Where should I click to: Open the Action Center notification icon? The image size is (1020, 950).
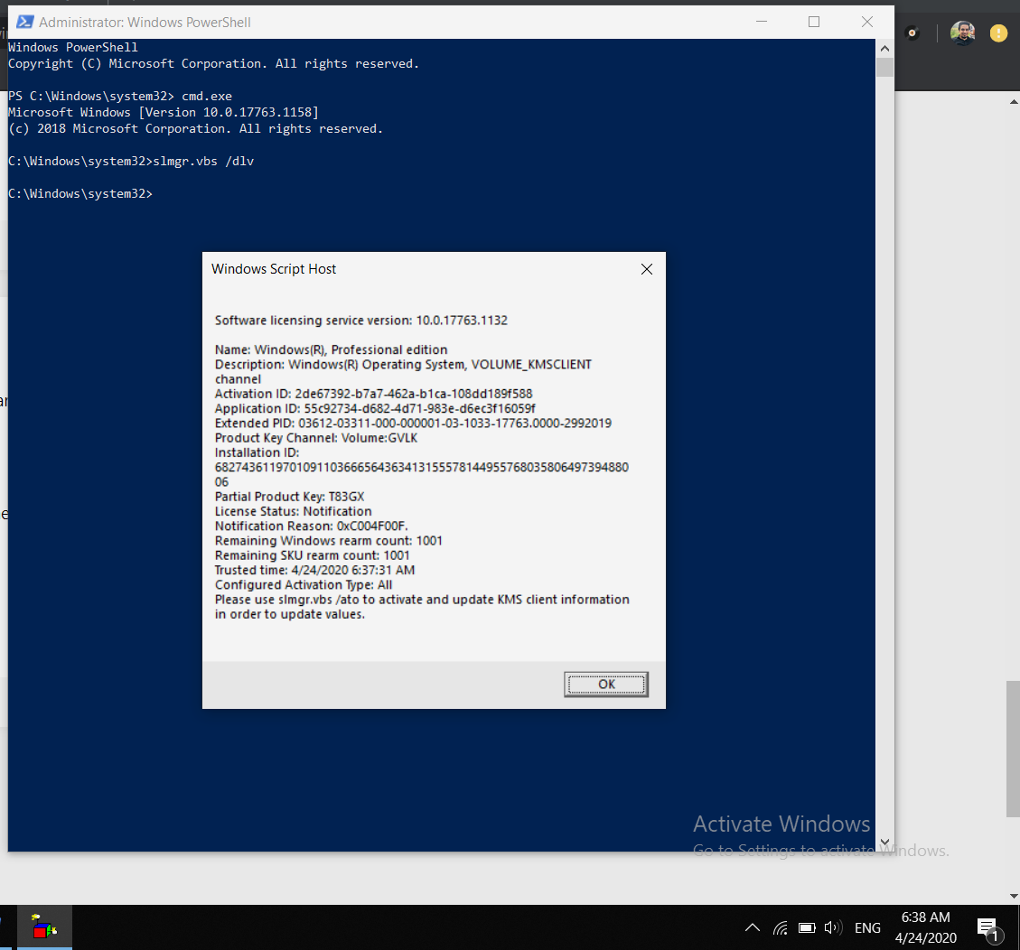pos(988,928)
